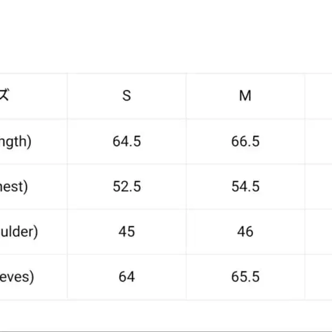Screen dimensions: 332x332
Task: Click the cut-off cell right of 65.5
Action: 318,277
